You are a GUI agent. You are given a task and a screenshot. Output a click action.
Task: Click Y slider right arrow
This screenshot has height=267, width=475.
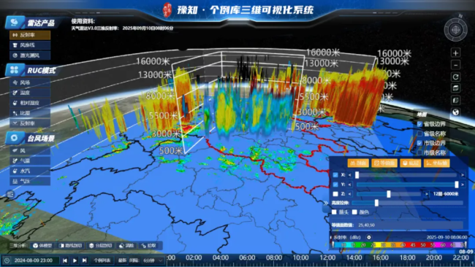click(463, 185)
